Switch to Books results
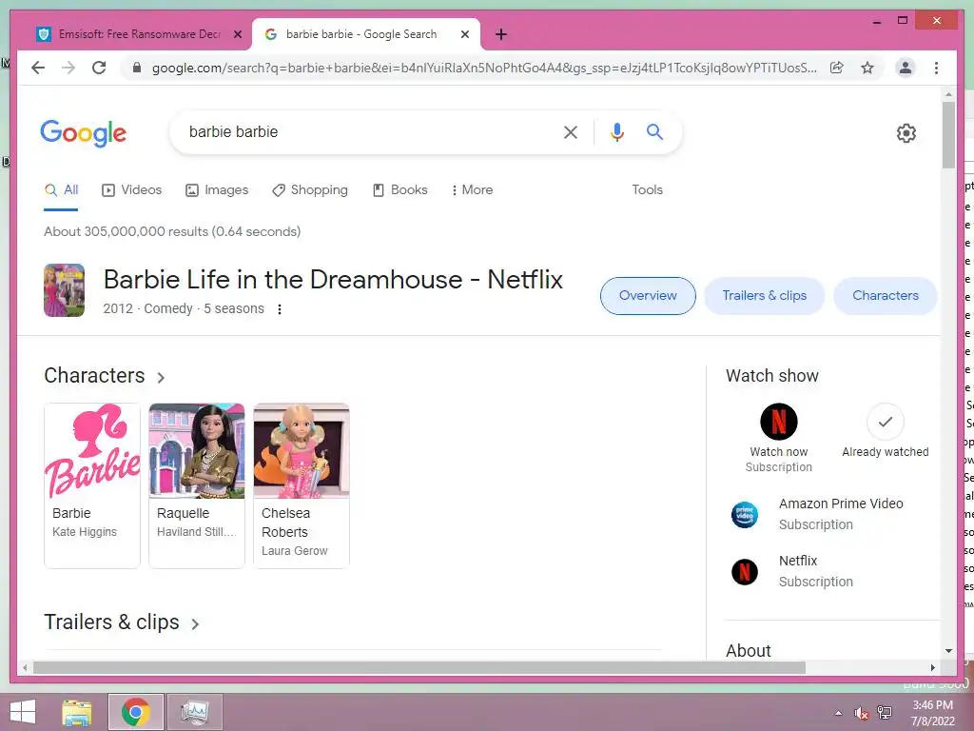 [400, 190]
